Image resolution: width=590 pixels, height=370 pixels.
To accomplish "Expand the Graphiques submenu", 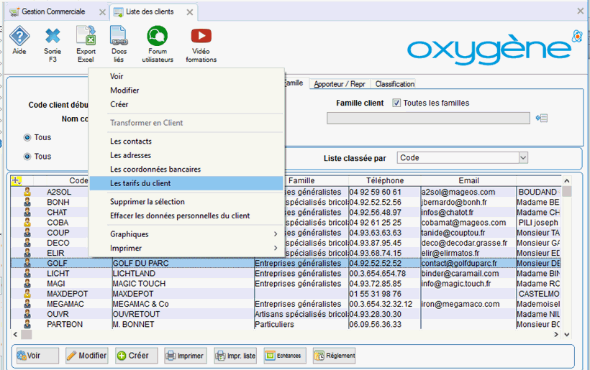I will pyautogui.click(x=186, y=234).
